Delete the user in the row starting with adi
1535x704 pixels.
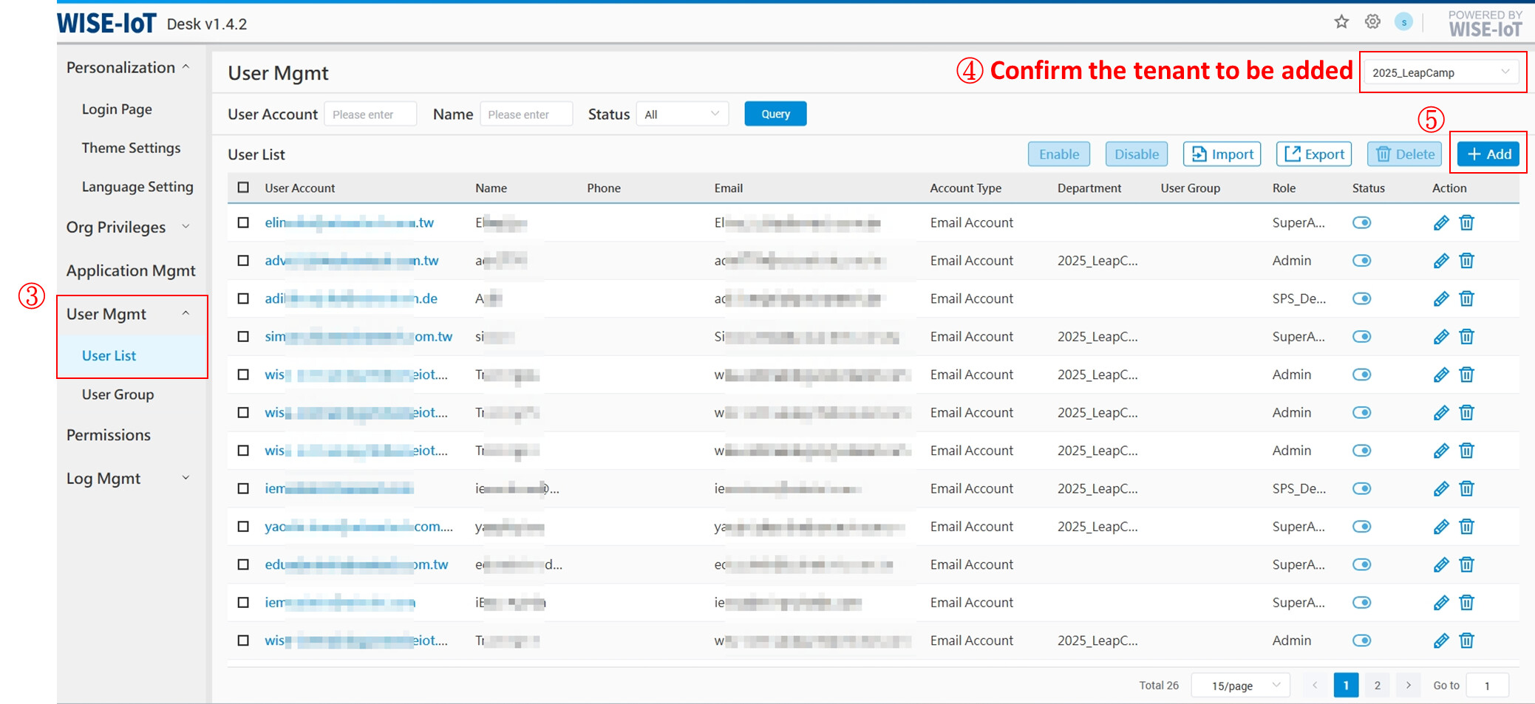coord(1467,298)
